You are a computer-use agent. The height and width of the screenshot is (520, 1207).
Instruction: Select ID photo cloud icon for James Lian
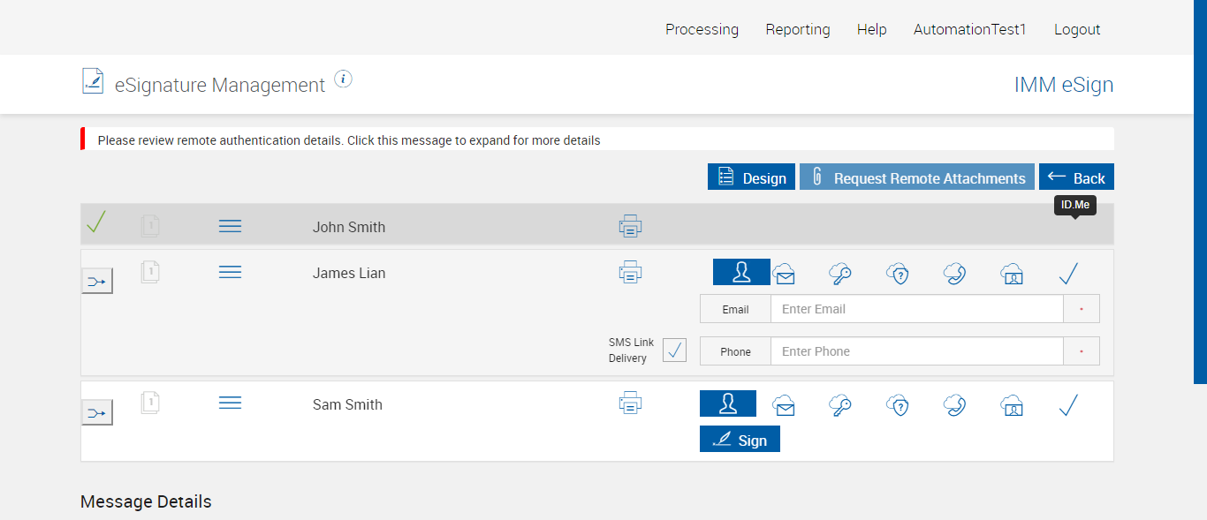(1012, 274)
